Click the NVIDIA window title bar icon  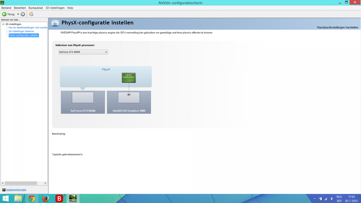pos(3,3)
